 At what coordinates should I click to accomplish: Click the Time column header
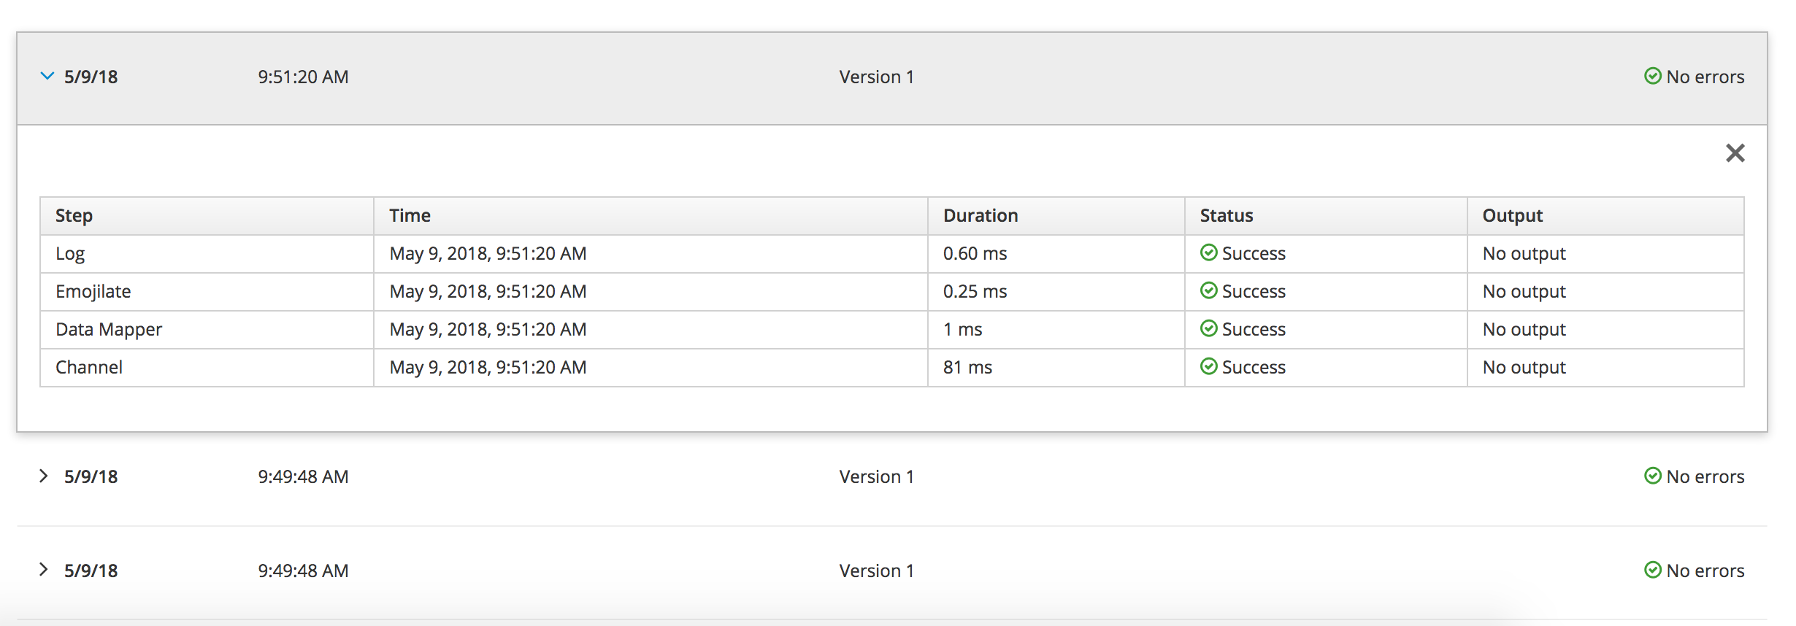coord(410,215)
